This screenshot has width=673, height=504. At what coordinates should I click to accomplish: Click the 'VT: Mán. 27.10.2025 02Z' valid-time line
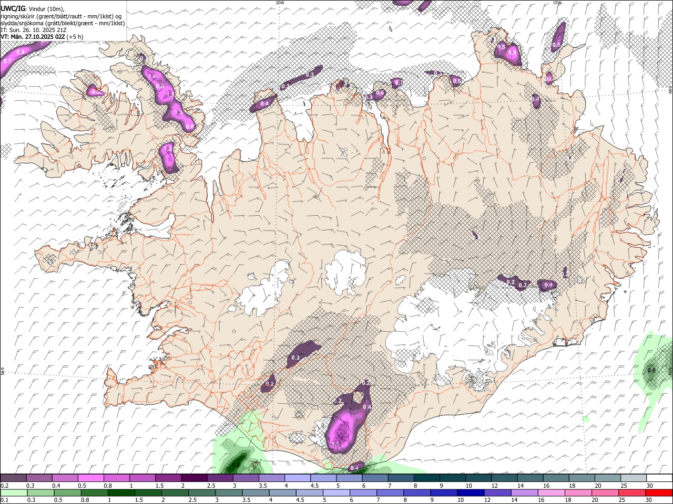pos(33,37)
